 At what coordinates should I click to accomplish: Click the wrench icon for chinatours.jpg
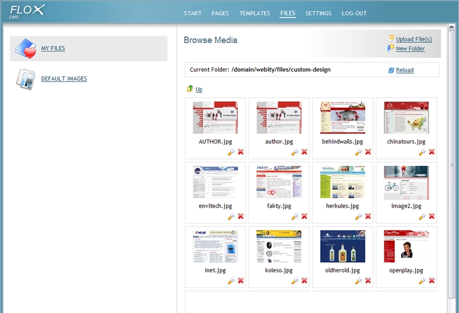pyautogui.click(x=422, y=152)
